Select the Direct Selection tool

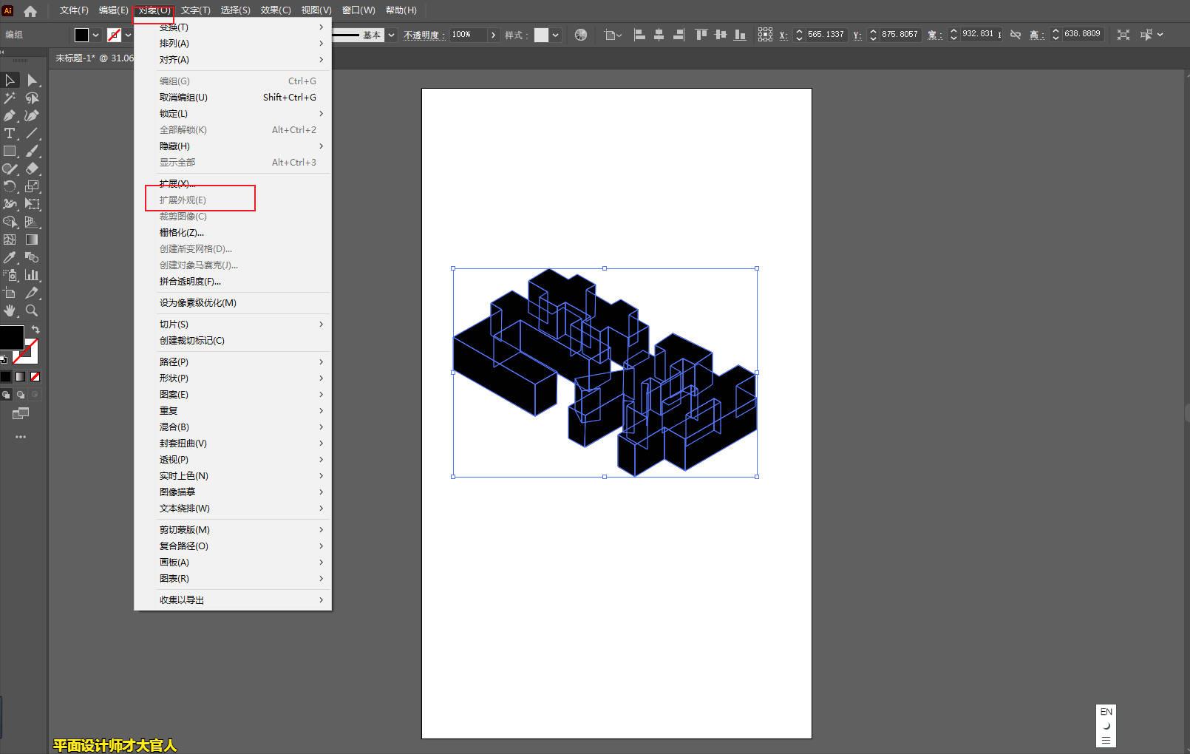point(32,80)
